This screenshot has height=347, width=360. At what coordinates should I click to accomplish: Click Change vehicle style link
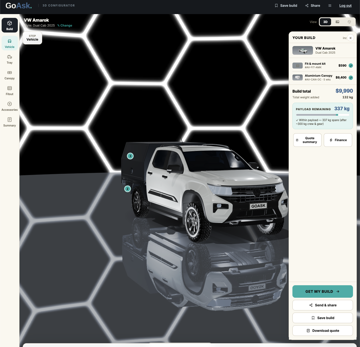tap(65, 25)
